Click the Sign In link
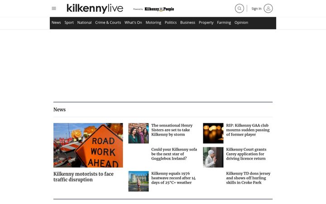Image resolution: width=326 pixels, height=204 pixels. (x=256, y=9)
